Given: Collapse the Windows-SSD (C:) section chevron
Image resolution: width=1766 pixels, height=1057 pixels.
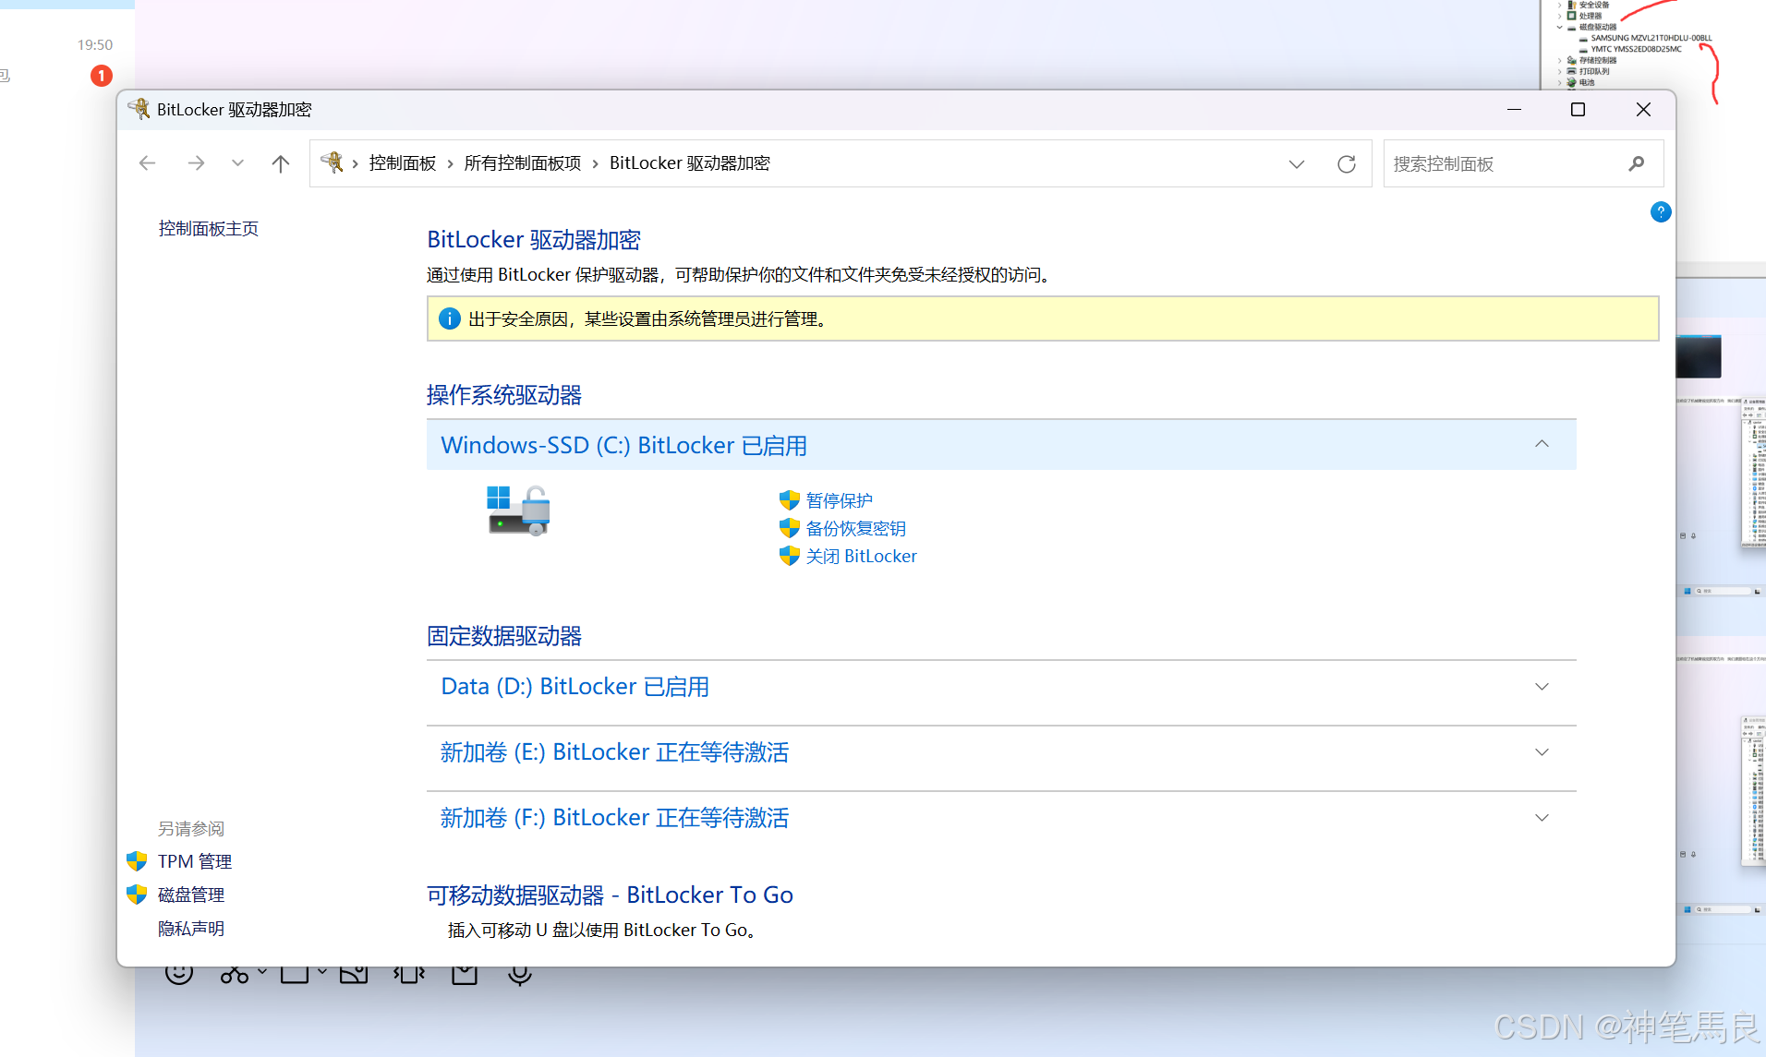Looking at the screenshot, I should (1542, 444).
